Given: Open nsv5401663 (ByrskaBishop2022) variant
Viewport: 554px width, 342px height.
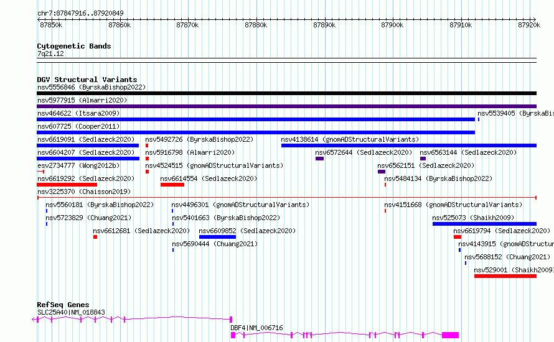Looking at the screenshot, I should (226, 218).
